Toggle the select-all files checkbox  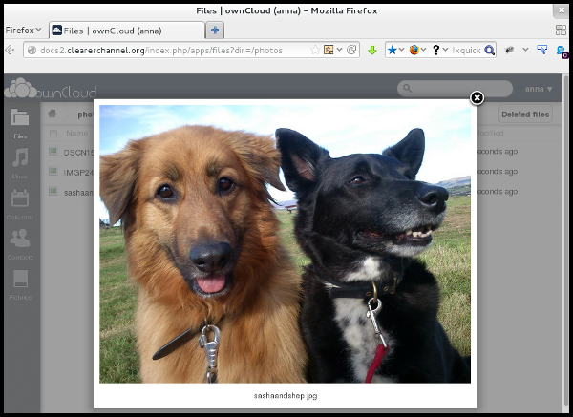[54, 135]
